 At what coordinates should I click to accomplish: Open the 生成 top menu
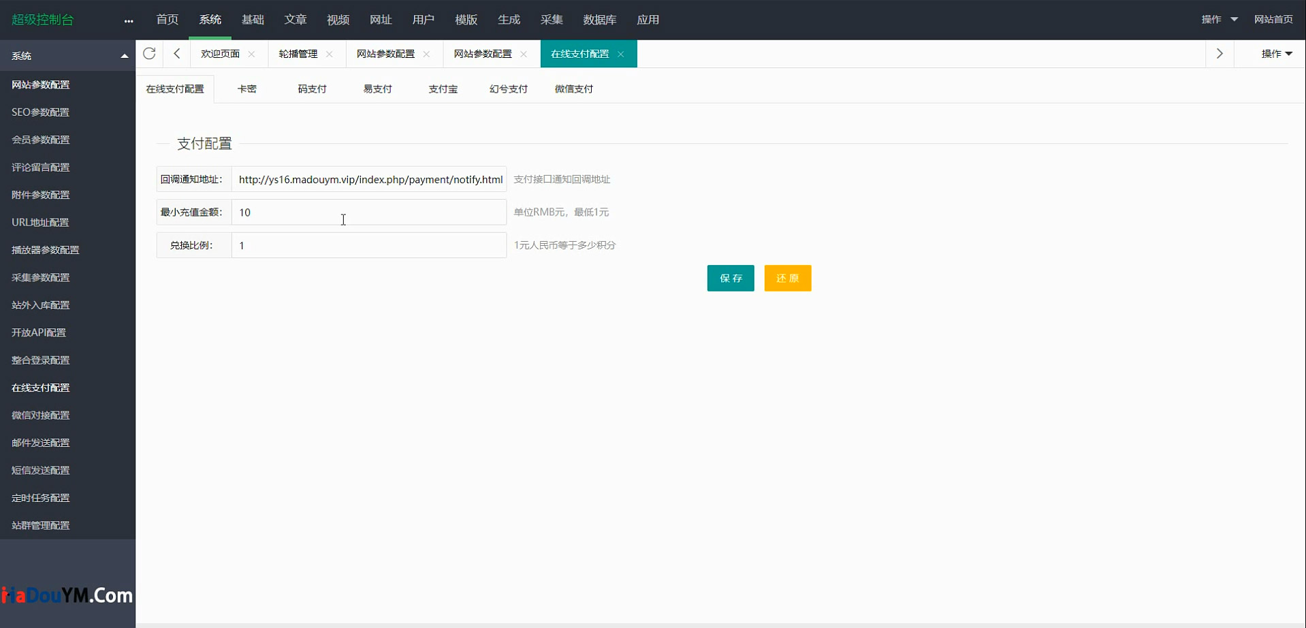coord(509,20)
